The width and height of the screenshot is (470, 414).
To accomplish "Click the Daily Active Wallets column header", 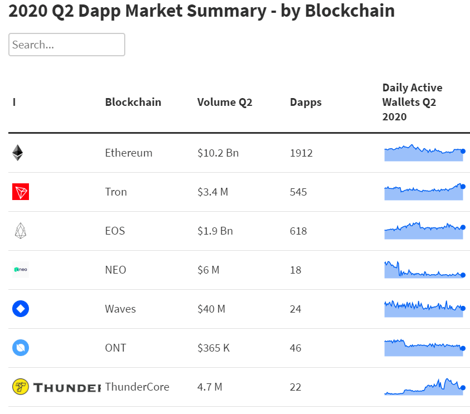I will [412, 102].
